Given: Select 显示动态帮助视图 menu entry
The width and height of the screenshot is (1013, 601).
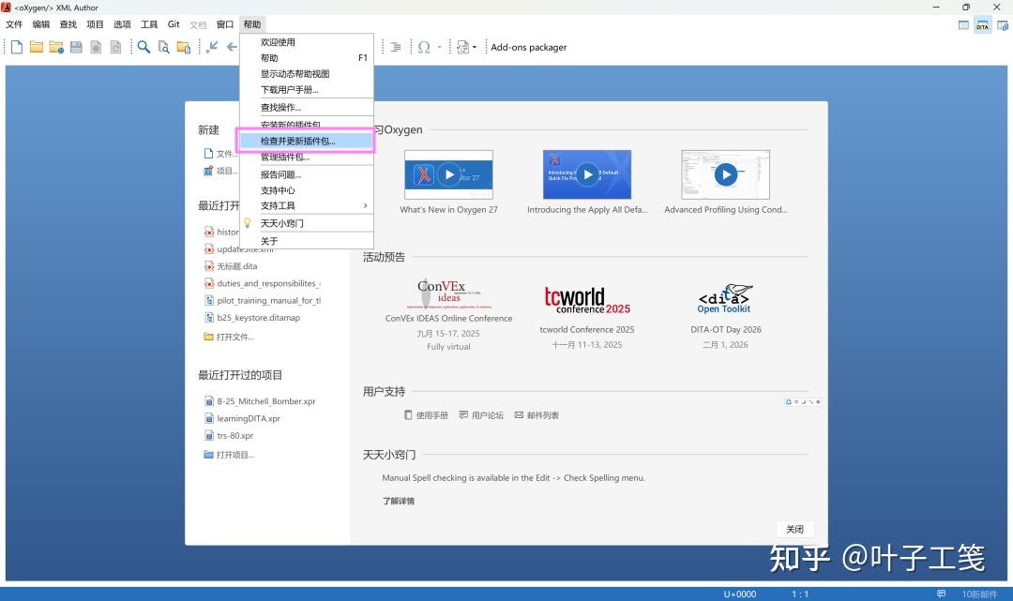Looking at the screenshot, I should coord(306,73).
